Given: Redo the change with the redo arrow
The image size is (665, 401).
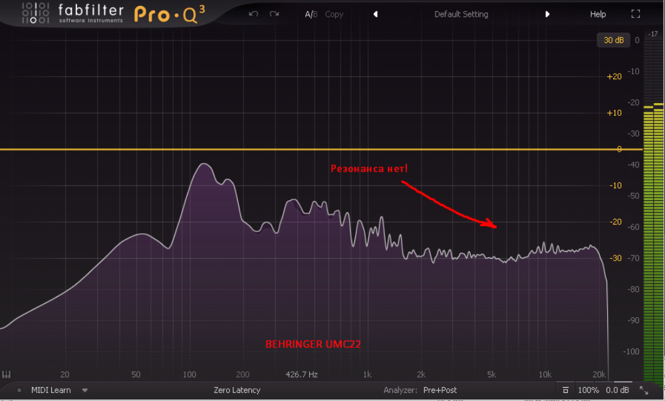Looking at the screenshot, I should pyautogui.click(x=274, y=14).
